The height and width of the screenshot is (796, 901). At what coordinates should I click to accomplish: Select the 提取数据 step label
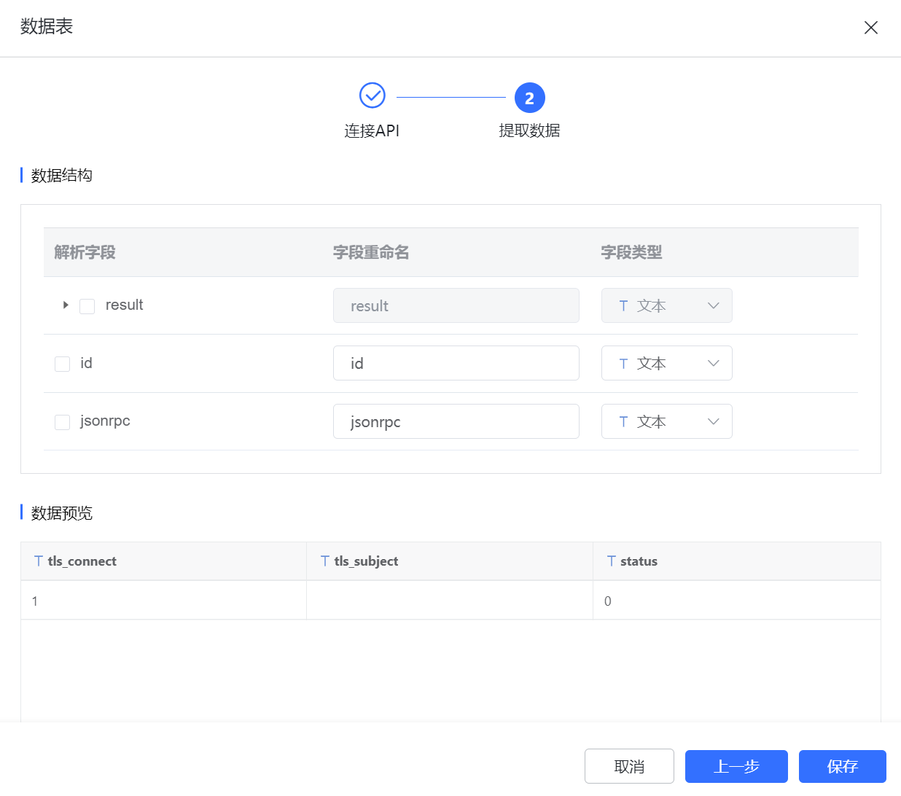(530, 130)
